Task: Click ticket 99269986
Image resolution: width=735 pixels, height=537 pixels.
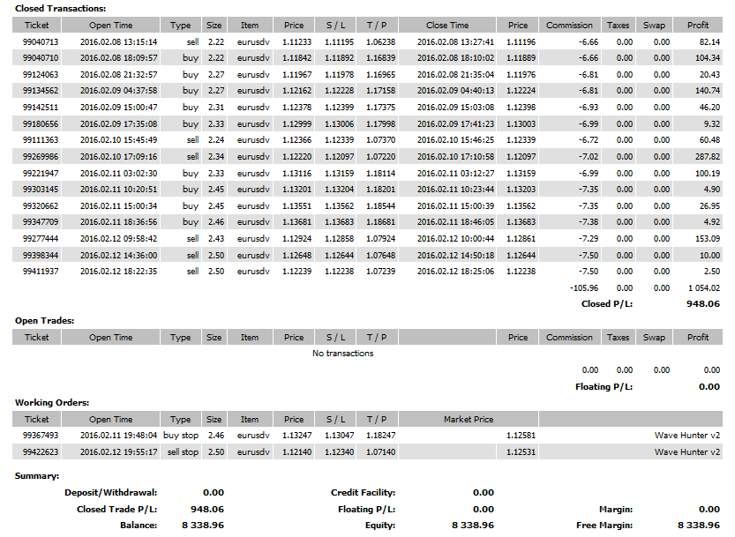Action: [x=41, y=156]
